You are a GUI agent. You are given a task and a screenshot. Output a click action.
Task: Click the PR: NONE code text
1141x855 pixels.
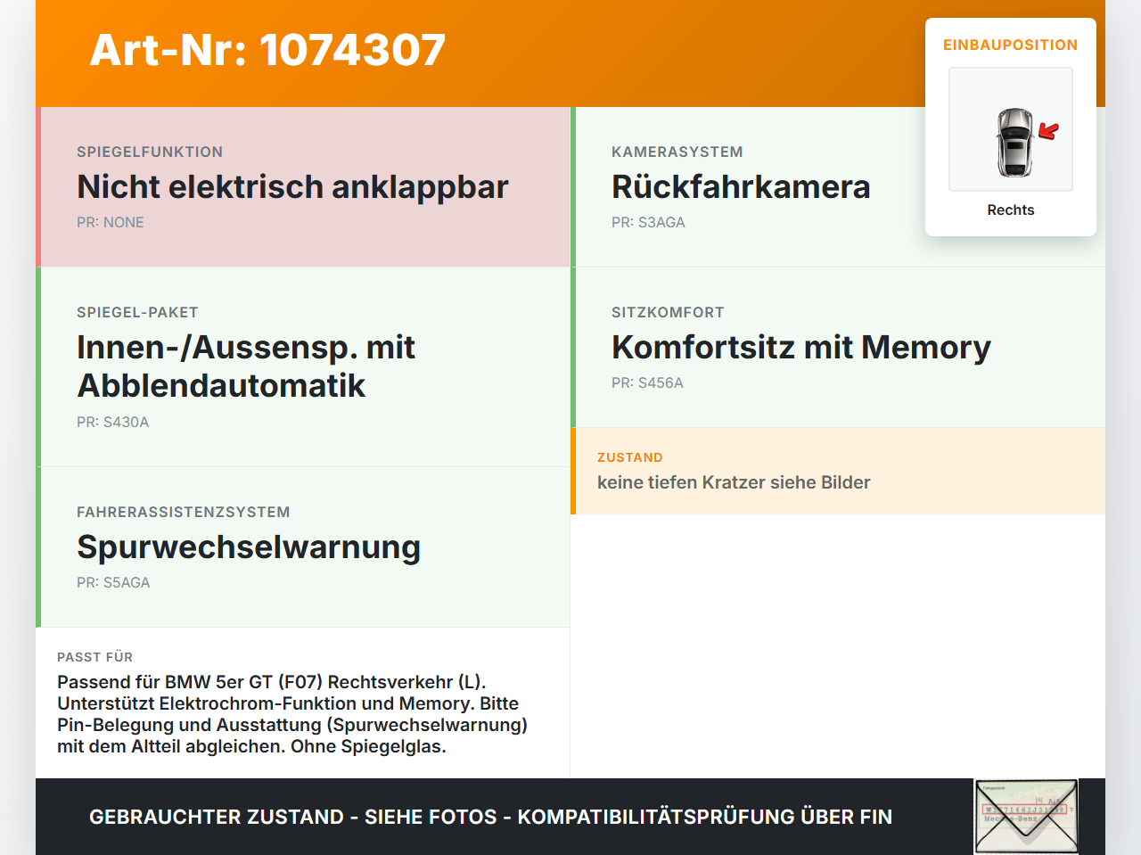click(111, 222)
